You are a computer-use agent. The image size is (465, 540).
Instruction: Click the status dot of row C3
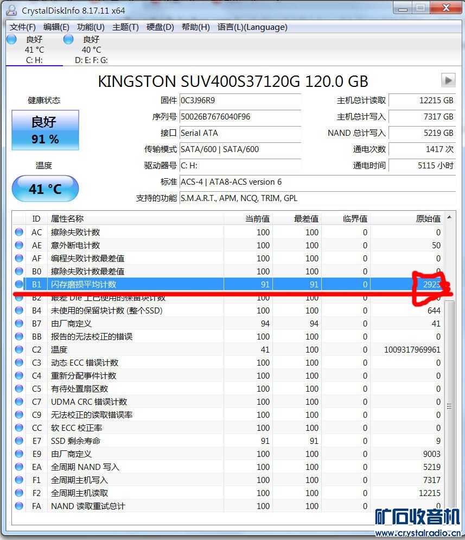[19, 363]
